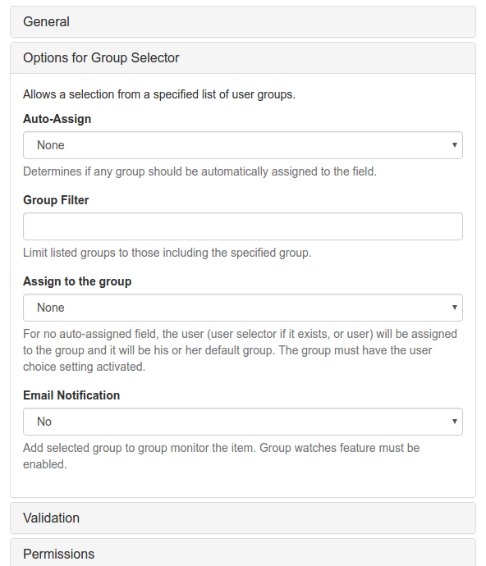Click the 'Determines if any group' help text
The image size is (486, 566).
[x=199, y=171]
